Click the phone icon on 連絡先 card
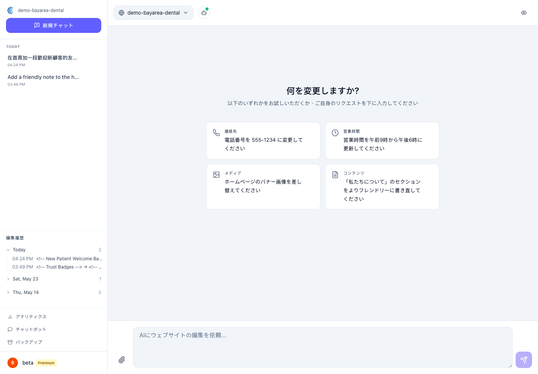Viewport: 538px width, 374px height. coord(216,133)
